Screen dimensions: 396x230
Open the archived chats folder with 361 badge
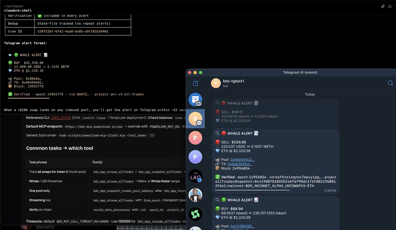pyautogui.click(x=195, y=100)
